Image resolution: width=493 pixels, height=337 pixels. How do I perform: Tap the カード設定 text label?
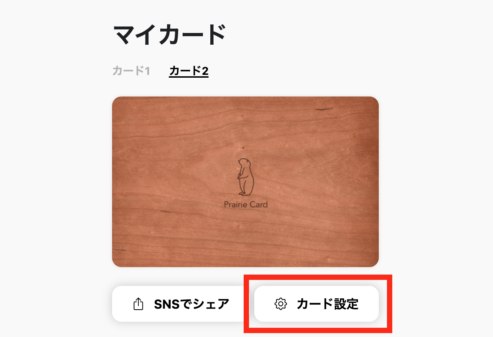coord(328,304)
